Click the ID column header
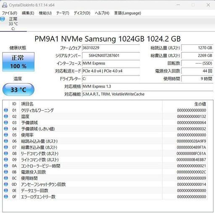The height and width of the screenshot is (213, 215). click(14, 104)
